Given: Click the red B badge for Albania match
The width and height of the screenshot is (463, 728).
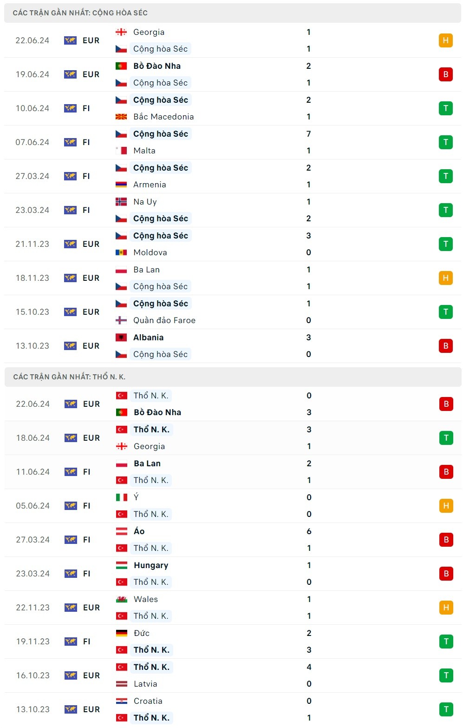Looking at the screenshot, I should coord(445,346).
